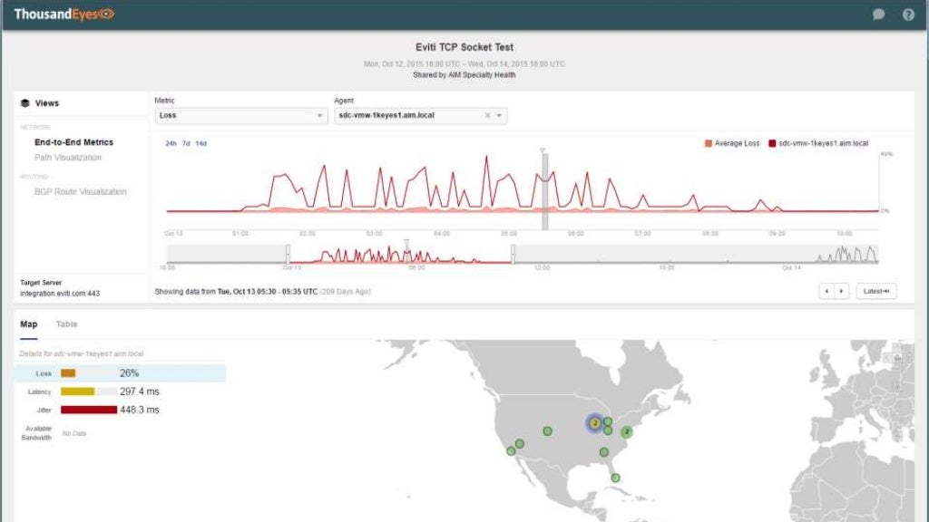Click the Available Bandwidth No Data row
This screenshot has width=929, height=522.
point(121,433)
